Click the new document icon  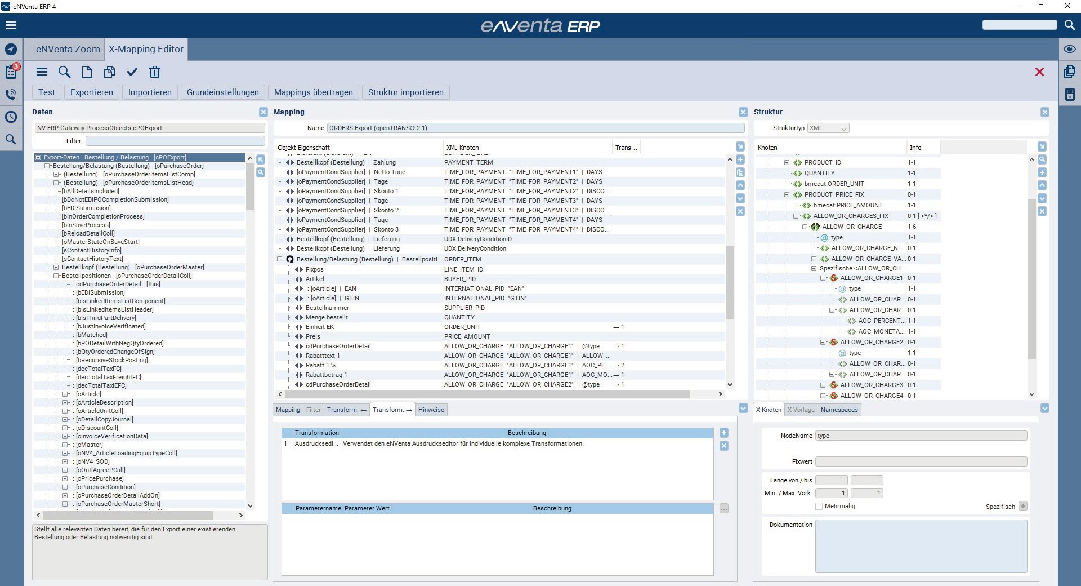coord(87,72)
